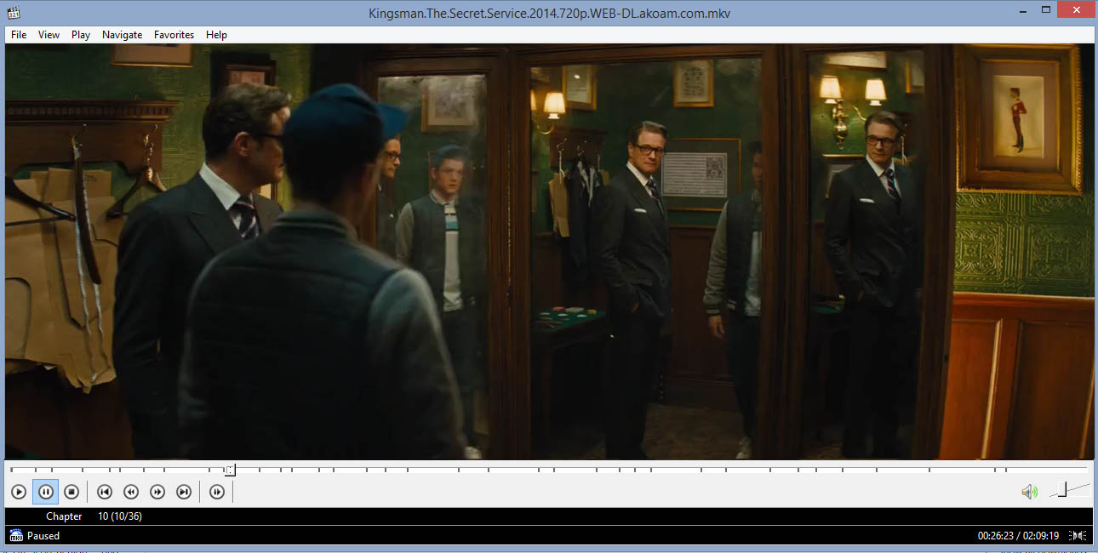Minimize the player window
Viewport: 1098px width, 553px height.
pos(1023,10)
